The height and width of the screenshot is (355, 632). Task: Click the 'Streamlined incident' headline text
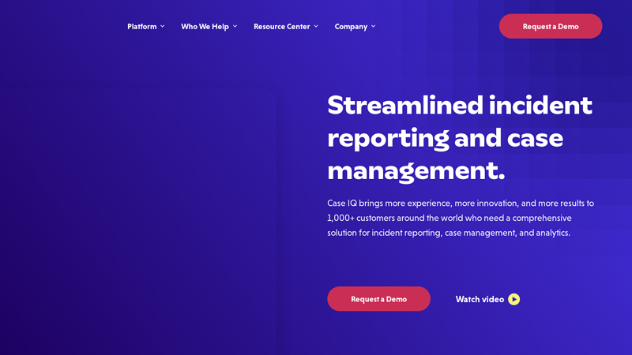point(460,106)
